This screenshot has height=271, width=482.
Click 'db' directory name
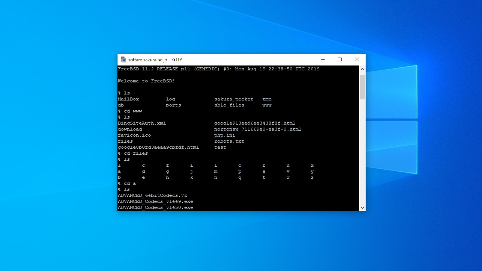121,105
